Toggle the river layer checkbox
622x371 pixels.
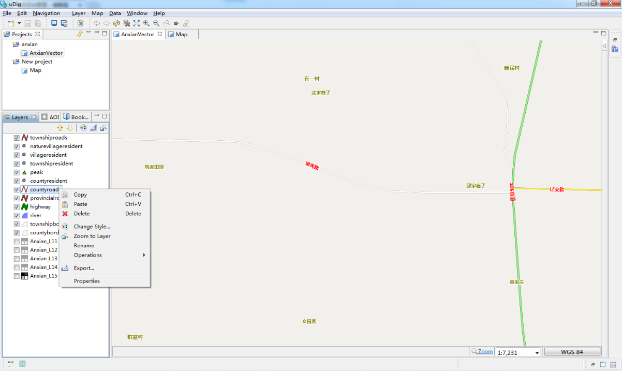17,215
